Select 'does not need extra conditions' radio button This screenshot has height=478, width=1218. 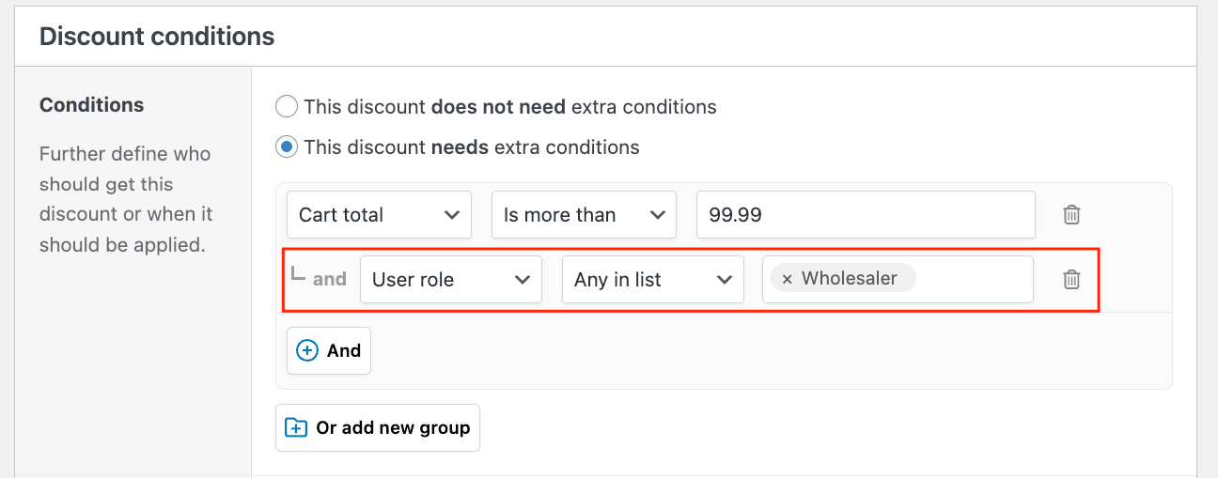point(287,106)
